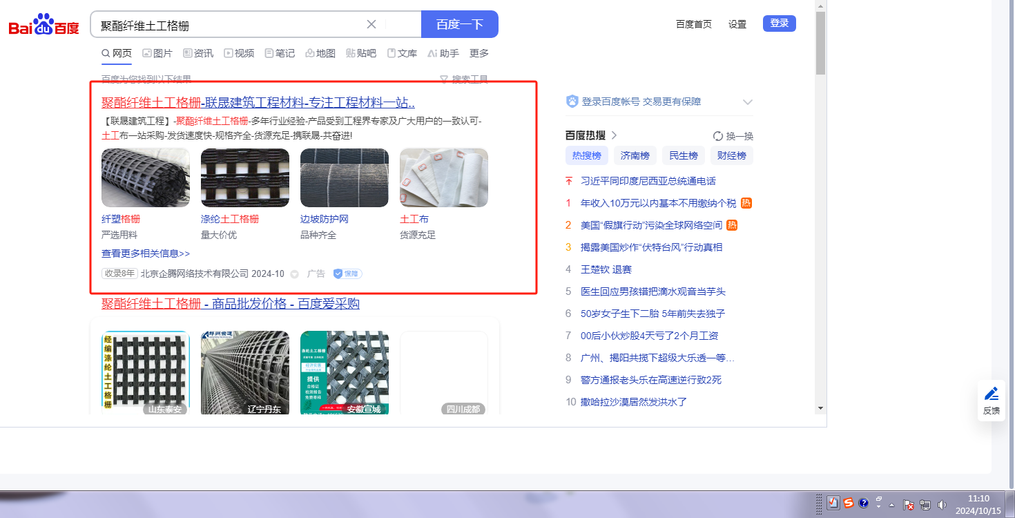This screenshot has width=1015, height=518.
Task: Click 北京企腾网络技术有限公司 advertiser name
Action: tap(195, 274)
